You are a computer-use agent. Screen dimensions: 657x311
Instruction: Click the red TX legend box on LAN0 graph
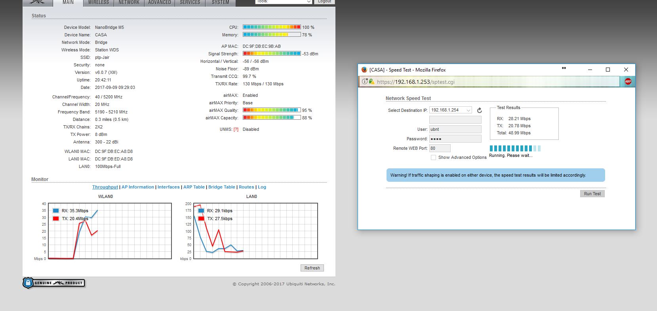coord(201,219)
